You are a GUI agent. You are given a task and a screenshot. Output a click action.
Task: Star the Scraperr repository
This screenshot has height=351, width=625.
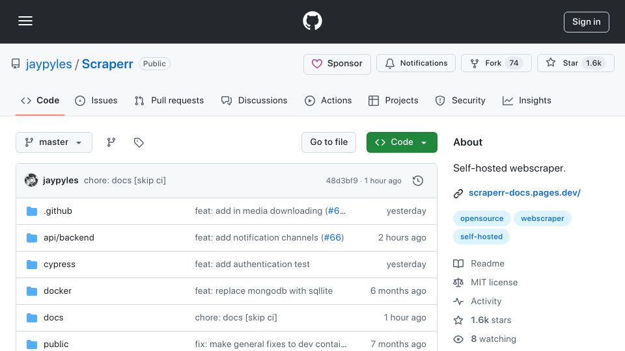pos(576,63)
